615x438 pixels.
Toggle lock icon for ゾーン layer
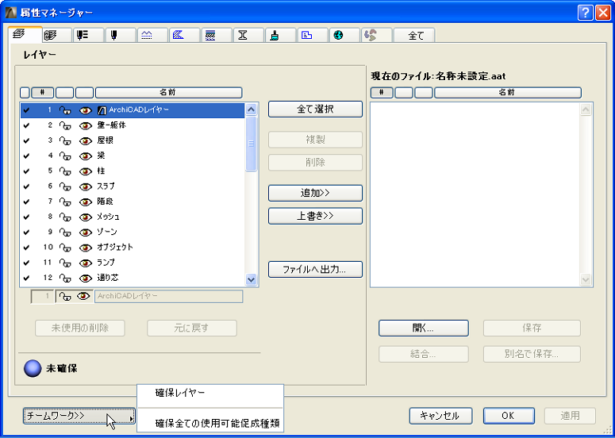pos(65,233)
